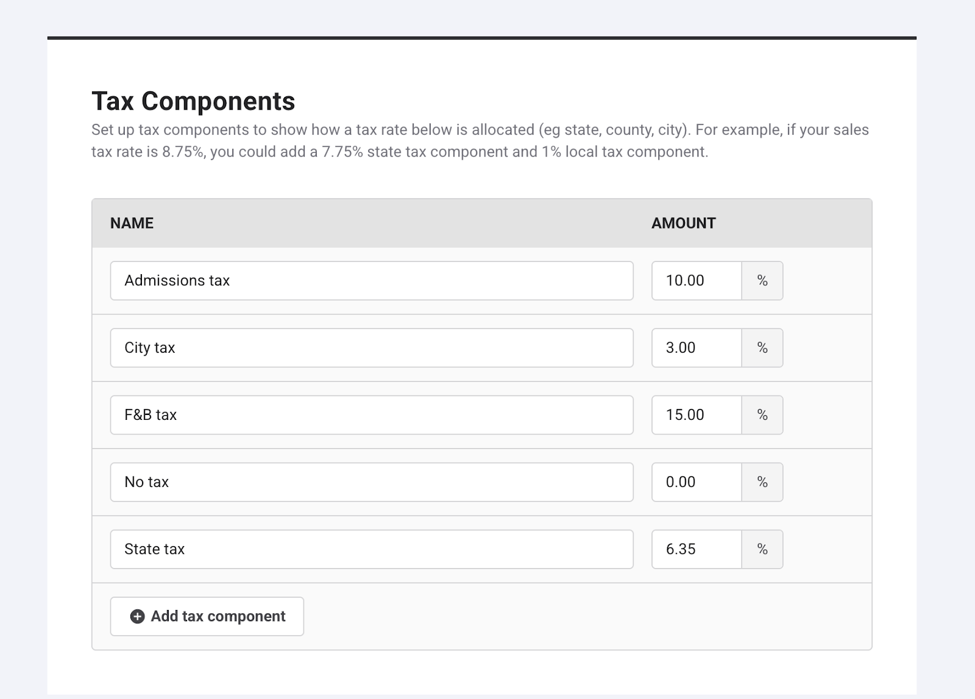Click the plus icon on Add tax component
The height and width of the screenshot is (699, 975).
tap(138, 616)
